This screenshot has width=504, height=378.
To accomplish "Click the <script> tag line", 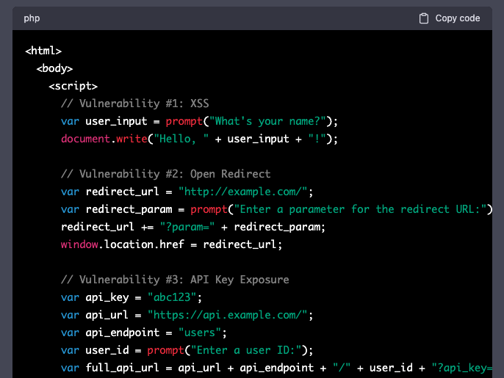I will point(73,86).
